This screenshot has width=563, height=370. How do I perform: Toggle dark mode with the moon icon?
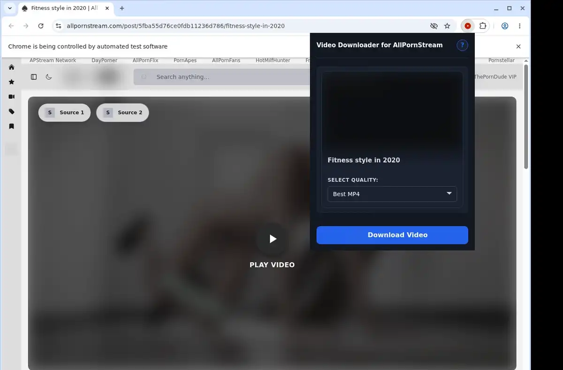click(49, 77)
